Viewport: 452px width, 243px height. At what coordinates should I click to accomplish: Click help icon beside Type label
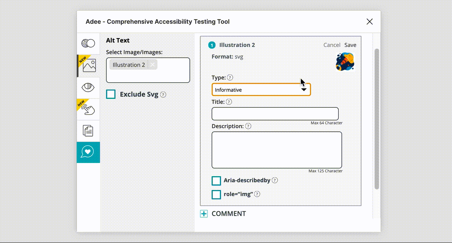pos(230,78)
